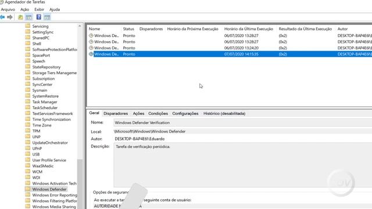Select the TaskScheduler folder
This screenshot has height=209, width=372.
tap(45, 108)
